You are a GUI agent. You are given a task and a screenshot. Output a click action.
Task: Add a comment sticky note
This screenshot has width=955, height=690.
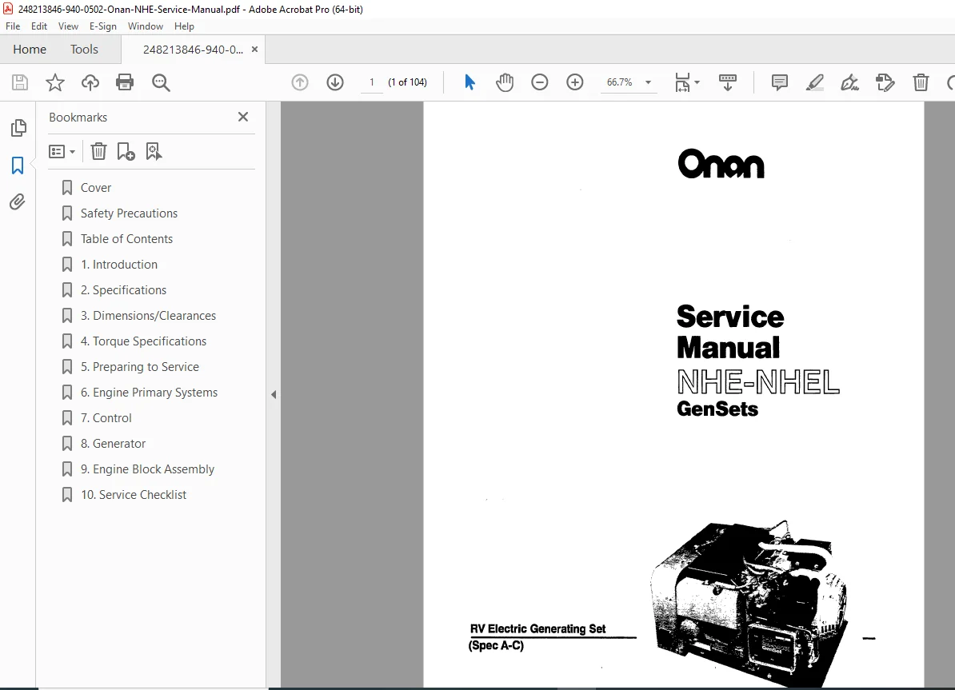780,82
